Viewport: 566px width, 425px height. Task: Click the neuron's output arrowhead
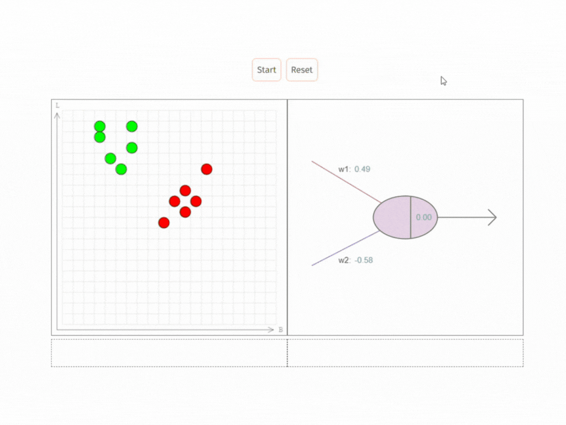coord(492,217)
